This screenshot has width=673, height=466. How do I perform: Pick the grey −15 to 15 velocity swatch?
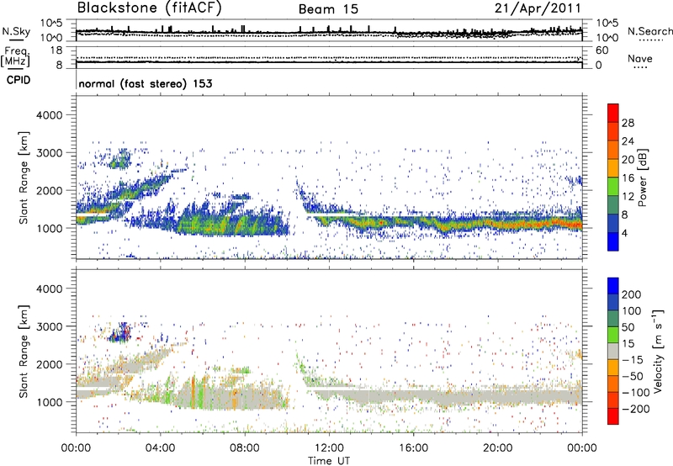pyautogui.click(x=613, y=352)
